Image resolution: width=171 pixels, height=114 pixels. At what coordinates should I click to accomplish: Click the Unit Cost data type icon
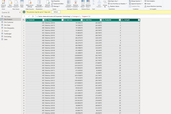[x=65, y=20]
